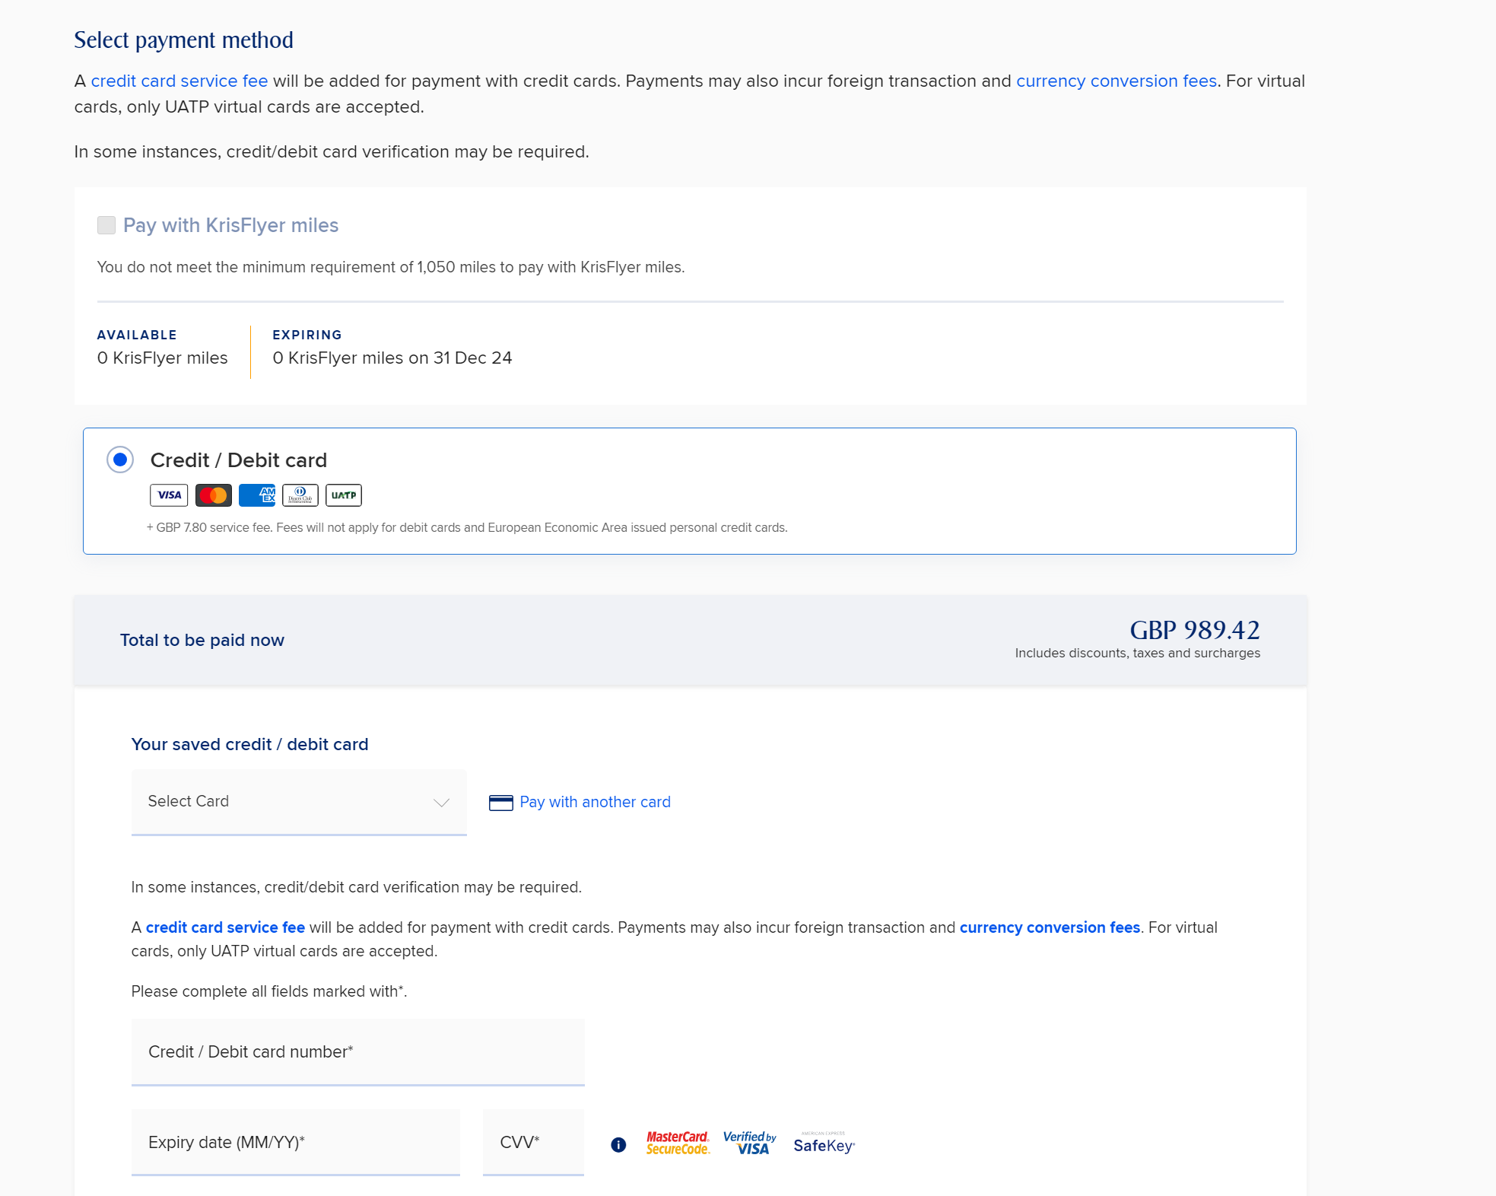Screen dimensions: 1496x1196
Task: Focus the Credit / Debit card number field
Action: click(x=358, y=1052)
